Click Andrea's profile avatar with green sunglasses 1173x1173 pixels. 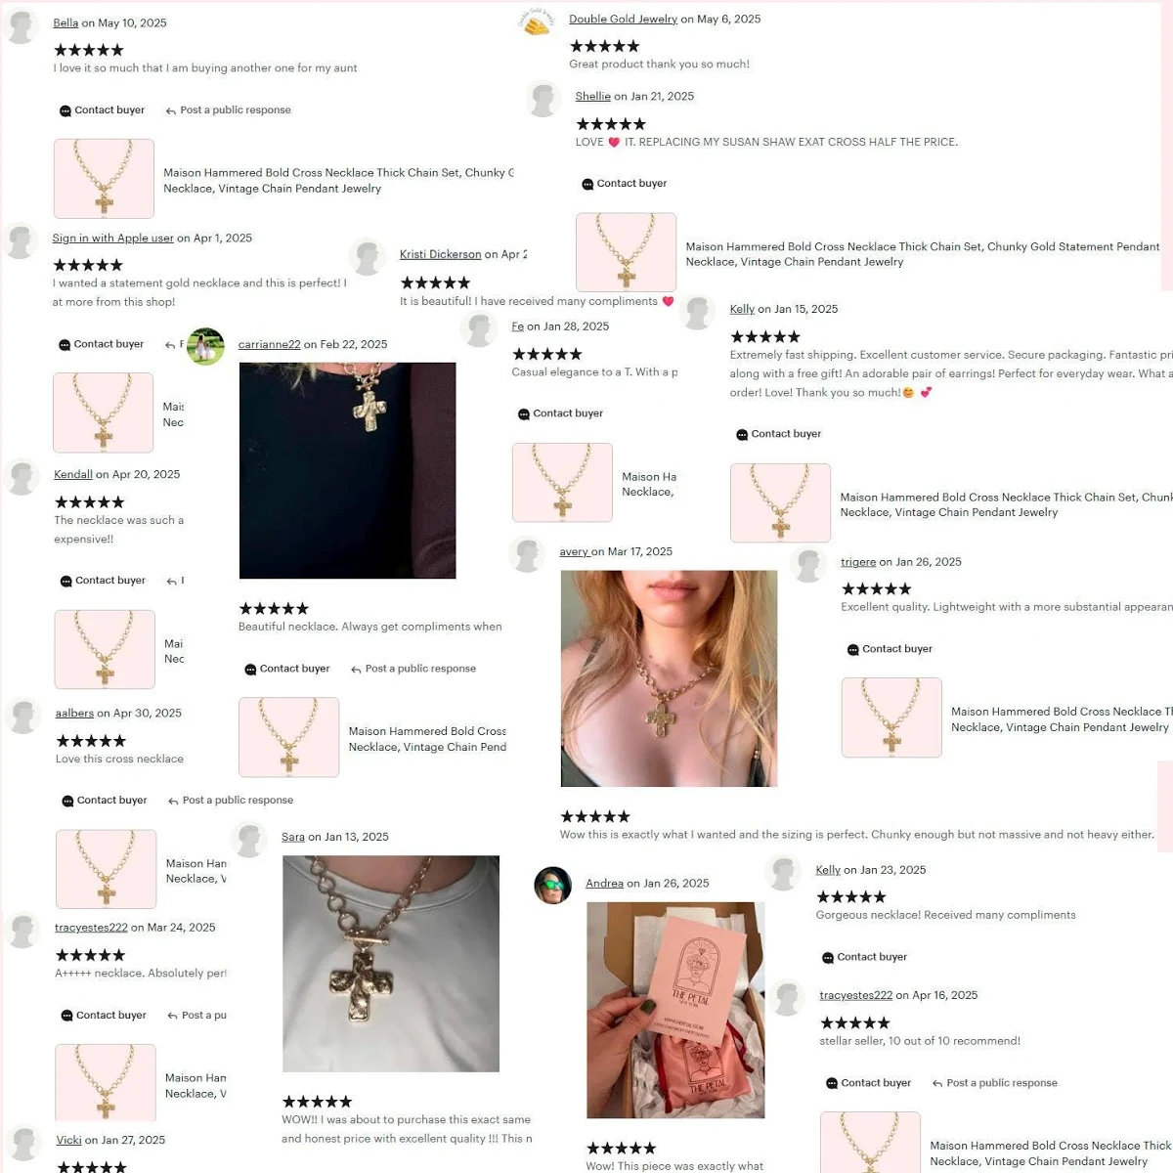coord(552,885)
